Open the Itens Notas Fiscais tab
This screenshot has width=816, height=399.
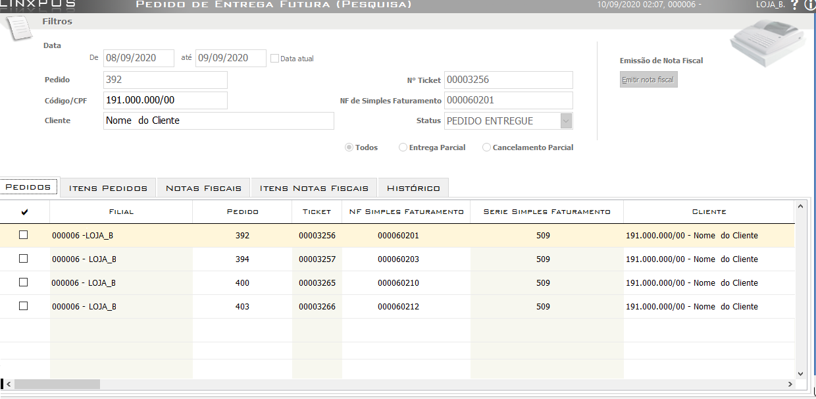[315, 188]
